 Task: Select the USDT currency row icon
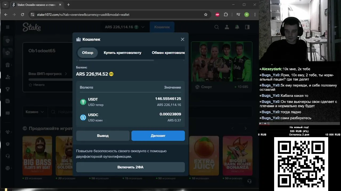pos(83,102)
